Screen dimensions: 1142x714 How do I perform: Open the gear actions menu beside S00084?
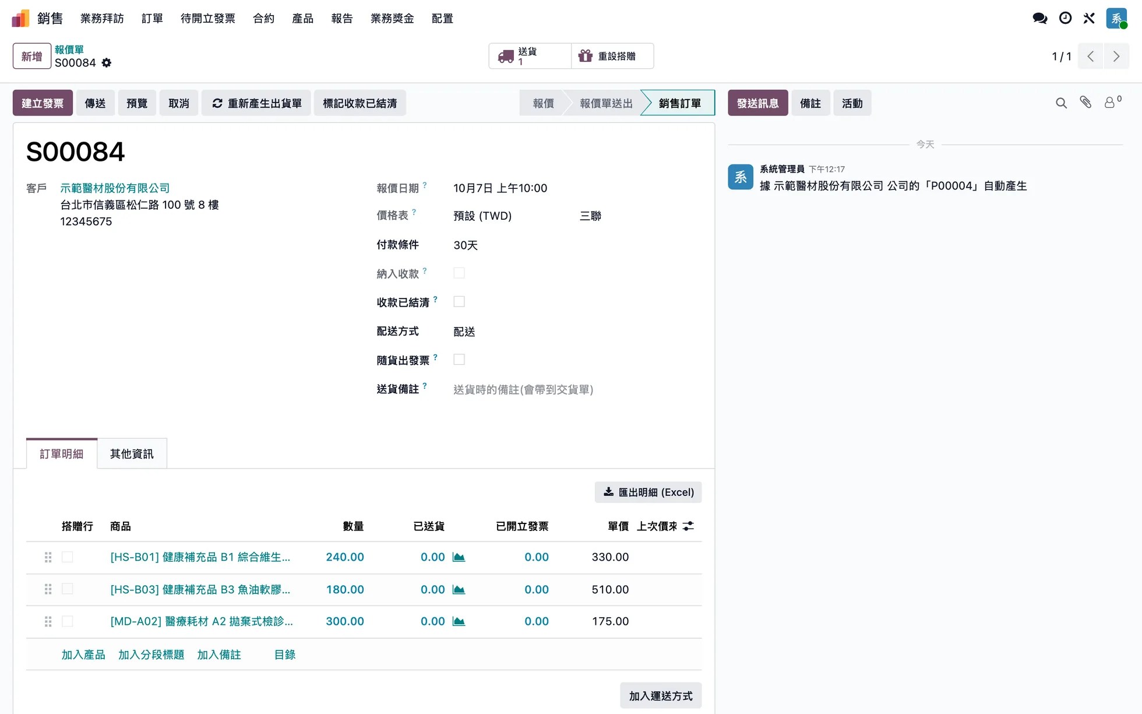pyautogui.click(x=106, y=63)
